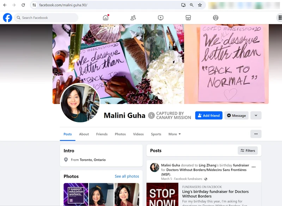Open the profile three-dot options button
The height and width of the screenshot is (206, 282).
256,134
